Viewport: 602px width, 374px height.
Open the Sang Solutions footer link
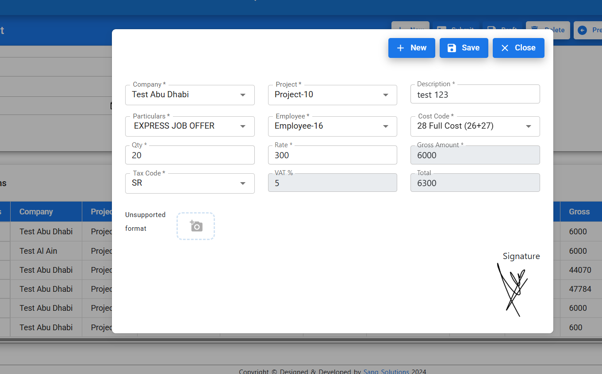pos(386,371)
